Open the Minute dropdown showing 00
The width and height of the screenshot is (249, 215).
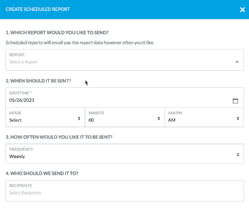(x=125, y=117)
